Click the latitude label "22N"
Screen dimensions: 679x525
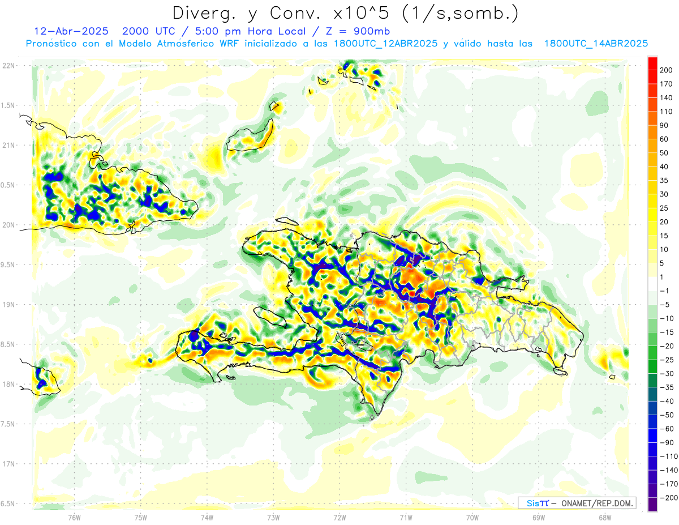8,66
